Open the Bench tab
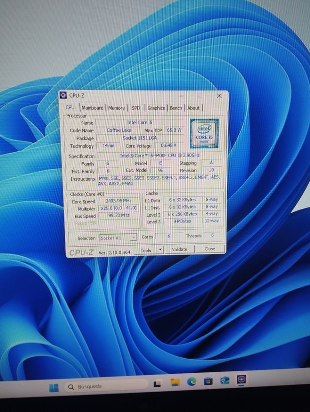The height and width of the screenshot is (412, 310). [176, 108]
